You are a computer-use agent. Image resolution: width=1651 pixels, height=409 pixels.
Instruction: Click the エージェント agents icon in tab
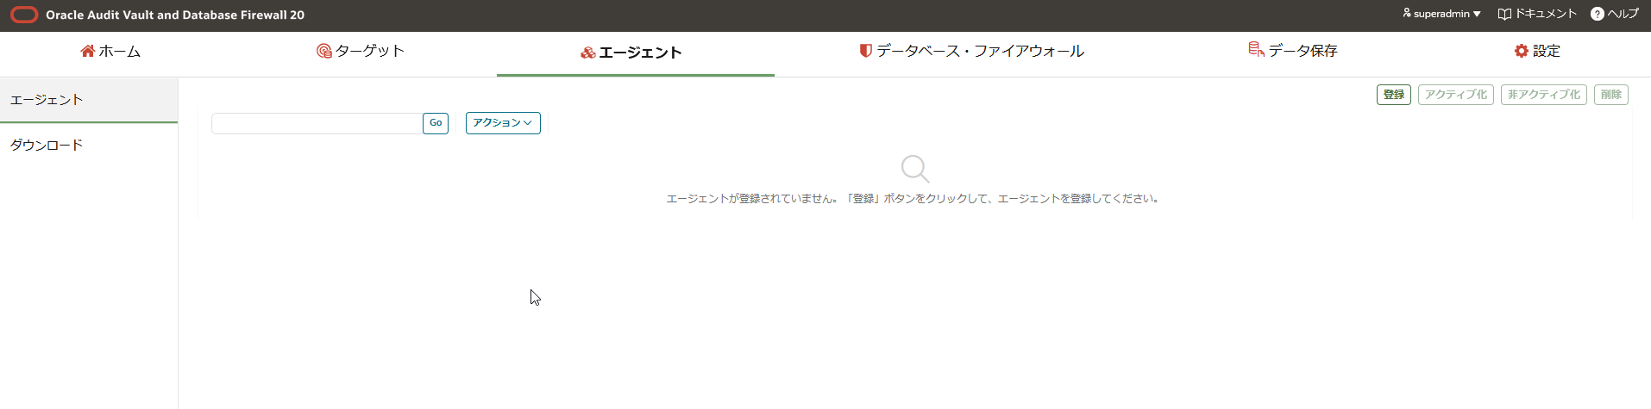click(x=588, y=53)
